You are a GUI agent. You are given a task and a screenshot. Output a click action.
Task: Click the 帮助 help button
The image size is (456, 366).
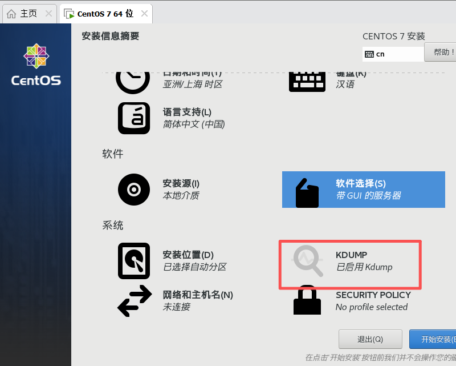point(440,52)
